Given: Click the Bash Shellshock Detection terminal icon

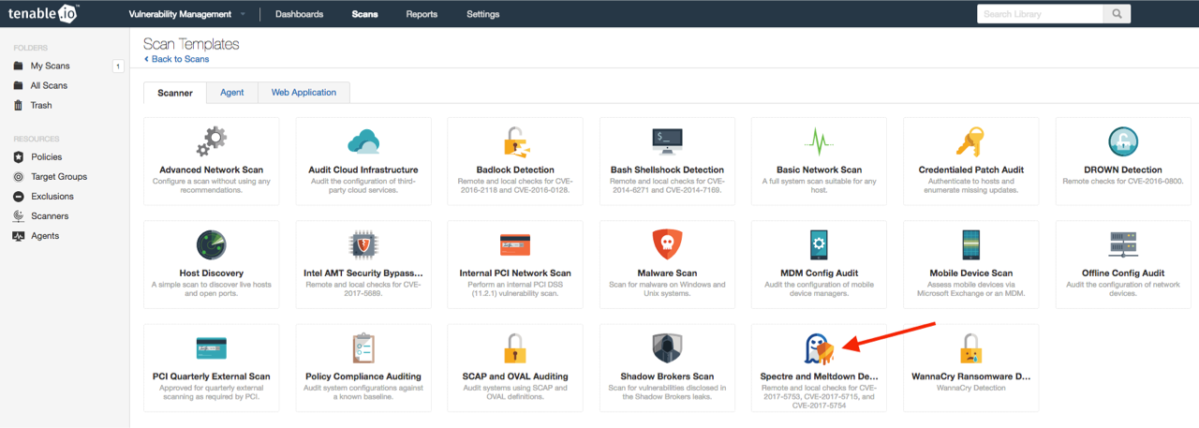Looking at the screenshot, I should (667, 141).
